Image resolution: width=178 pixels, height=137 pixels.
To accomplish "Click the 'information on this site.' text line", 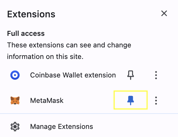I will point(45,57).
